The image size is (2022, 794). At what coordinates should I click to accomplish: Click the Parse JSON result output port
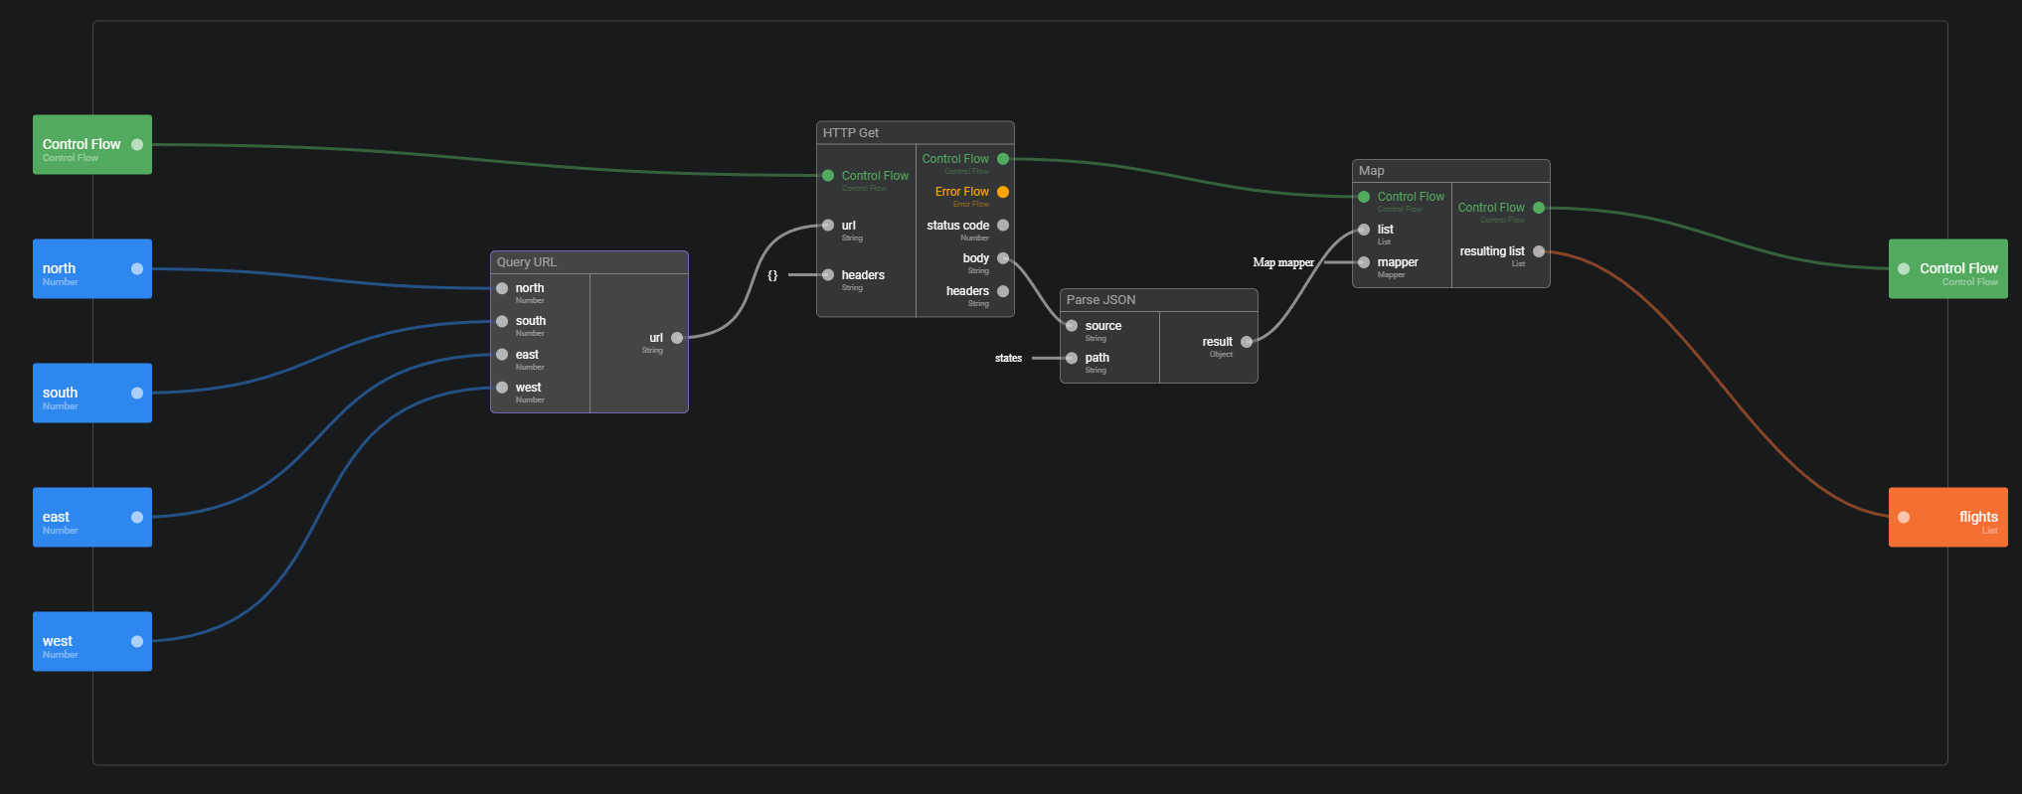coord(1246,342)
